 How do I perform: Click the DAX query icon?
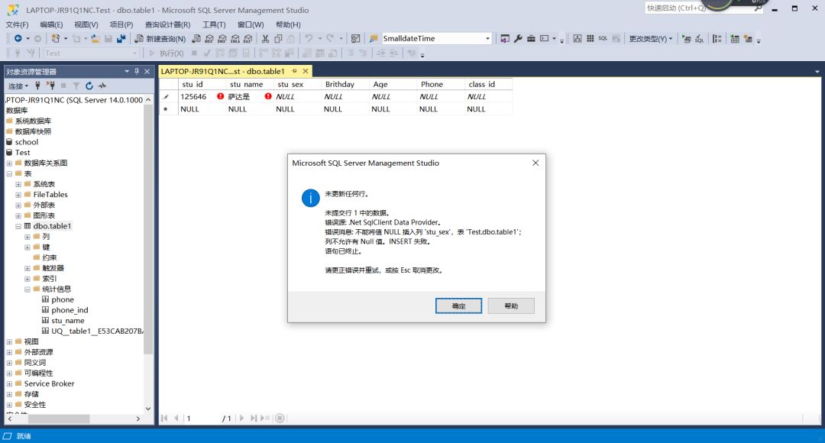point(247,38)
